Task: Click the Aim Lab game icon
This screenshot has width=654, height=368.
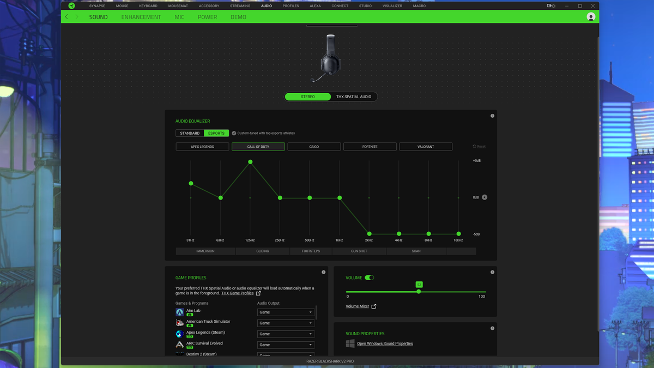Action: pyautogui.click(x=180, y=312)
